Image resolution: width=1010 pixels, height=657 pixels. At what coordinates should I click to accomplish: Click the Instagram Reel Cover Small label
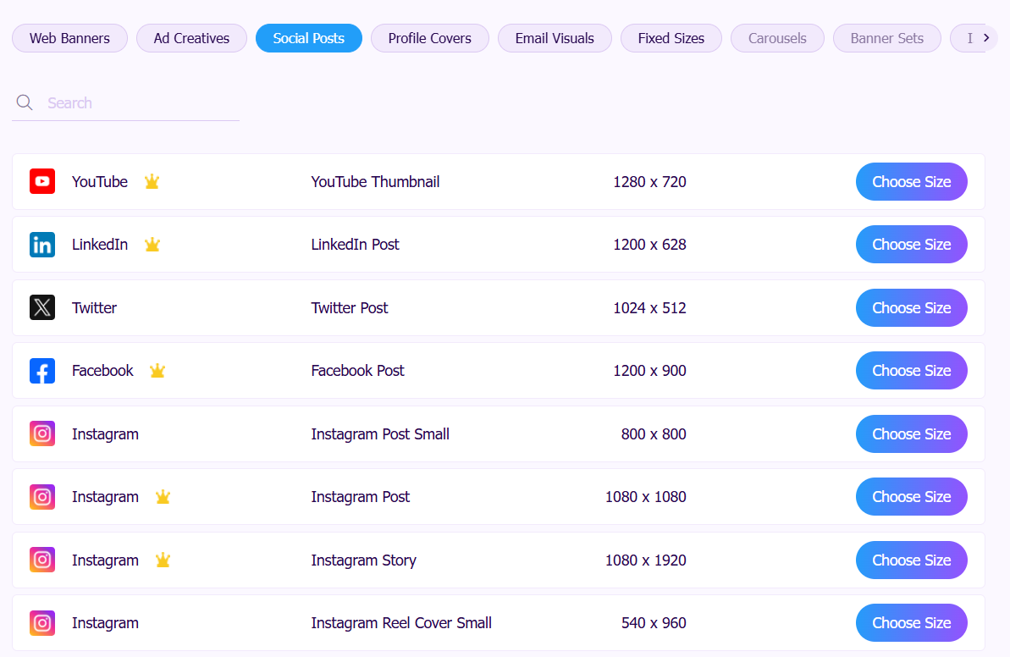(x=401, y=623)
